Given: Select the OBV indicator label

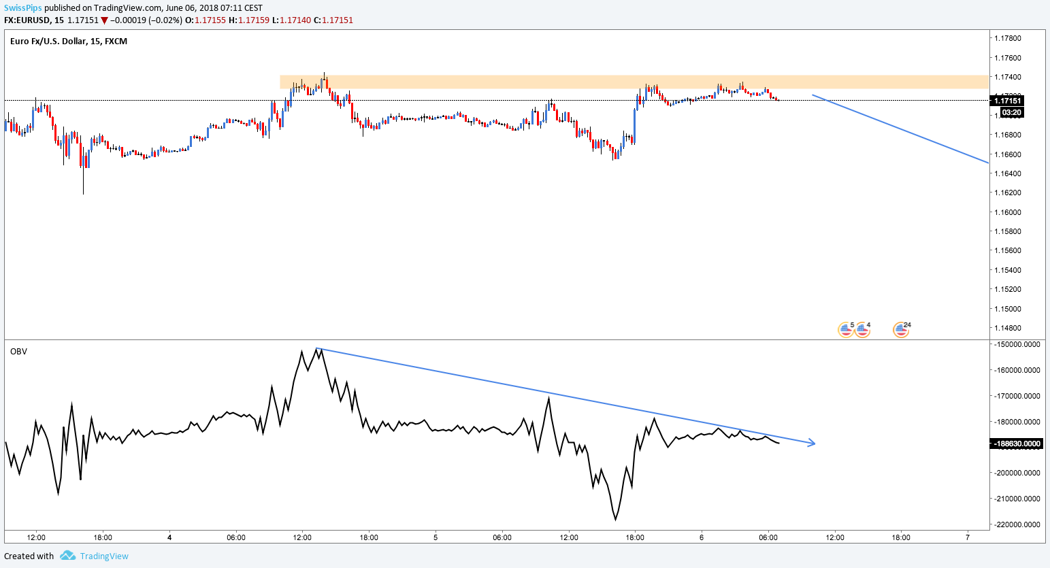Looking at the screenshot, I should click(18, 352).
